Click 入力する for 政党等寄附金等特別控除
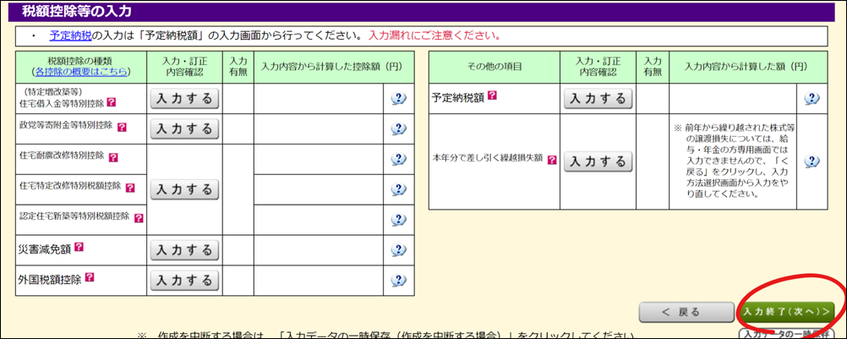847x339 pixels. [x=184, y=129]
